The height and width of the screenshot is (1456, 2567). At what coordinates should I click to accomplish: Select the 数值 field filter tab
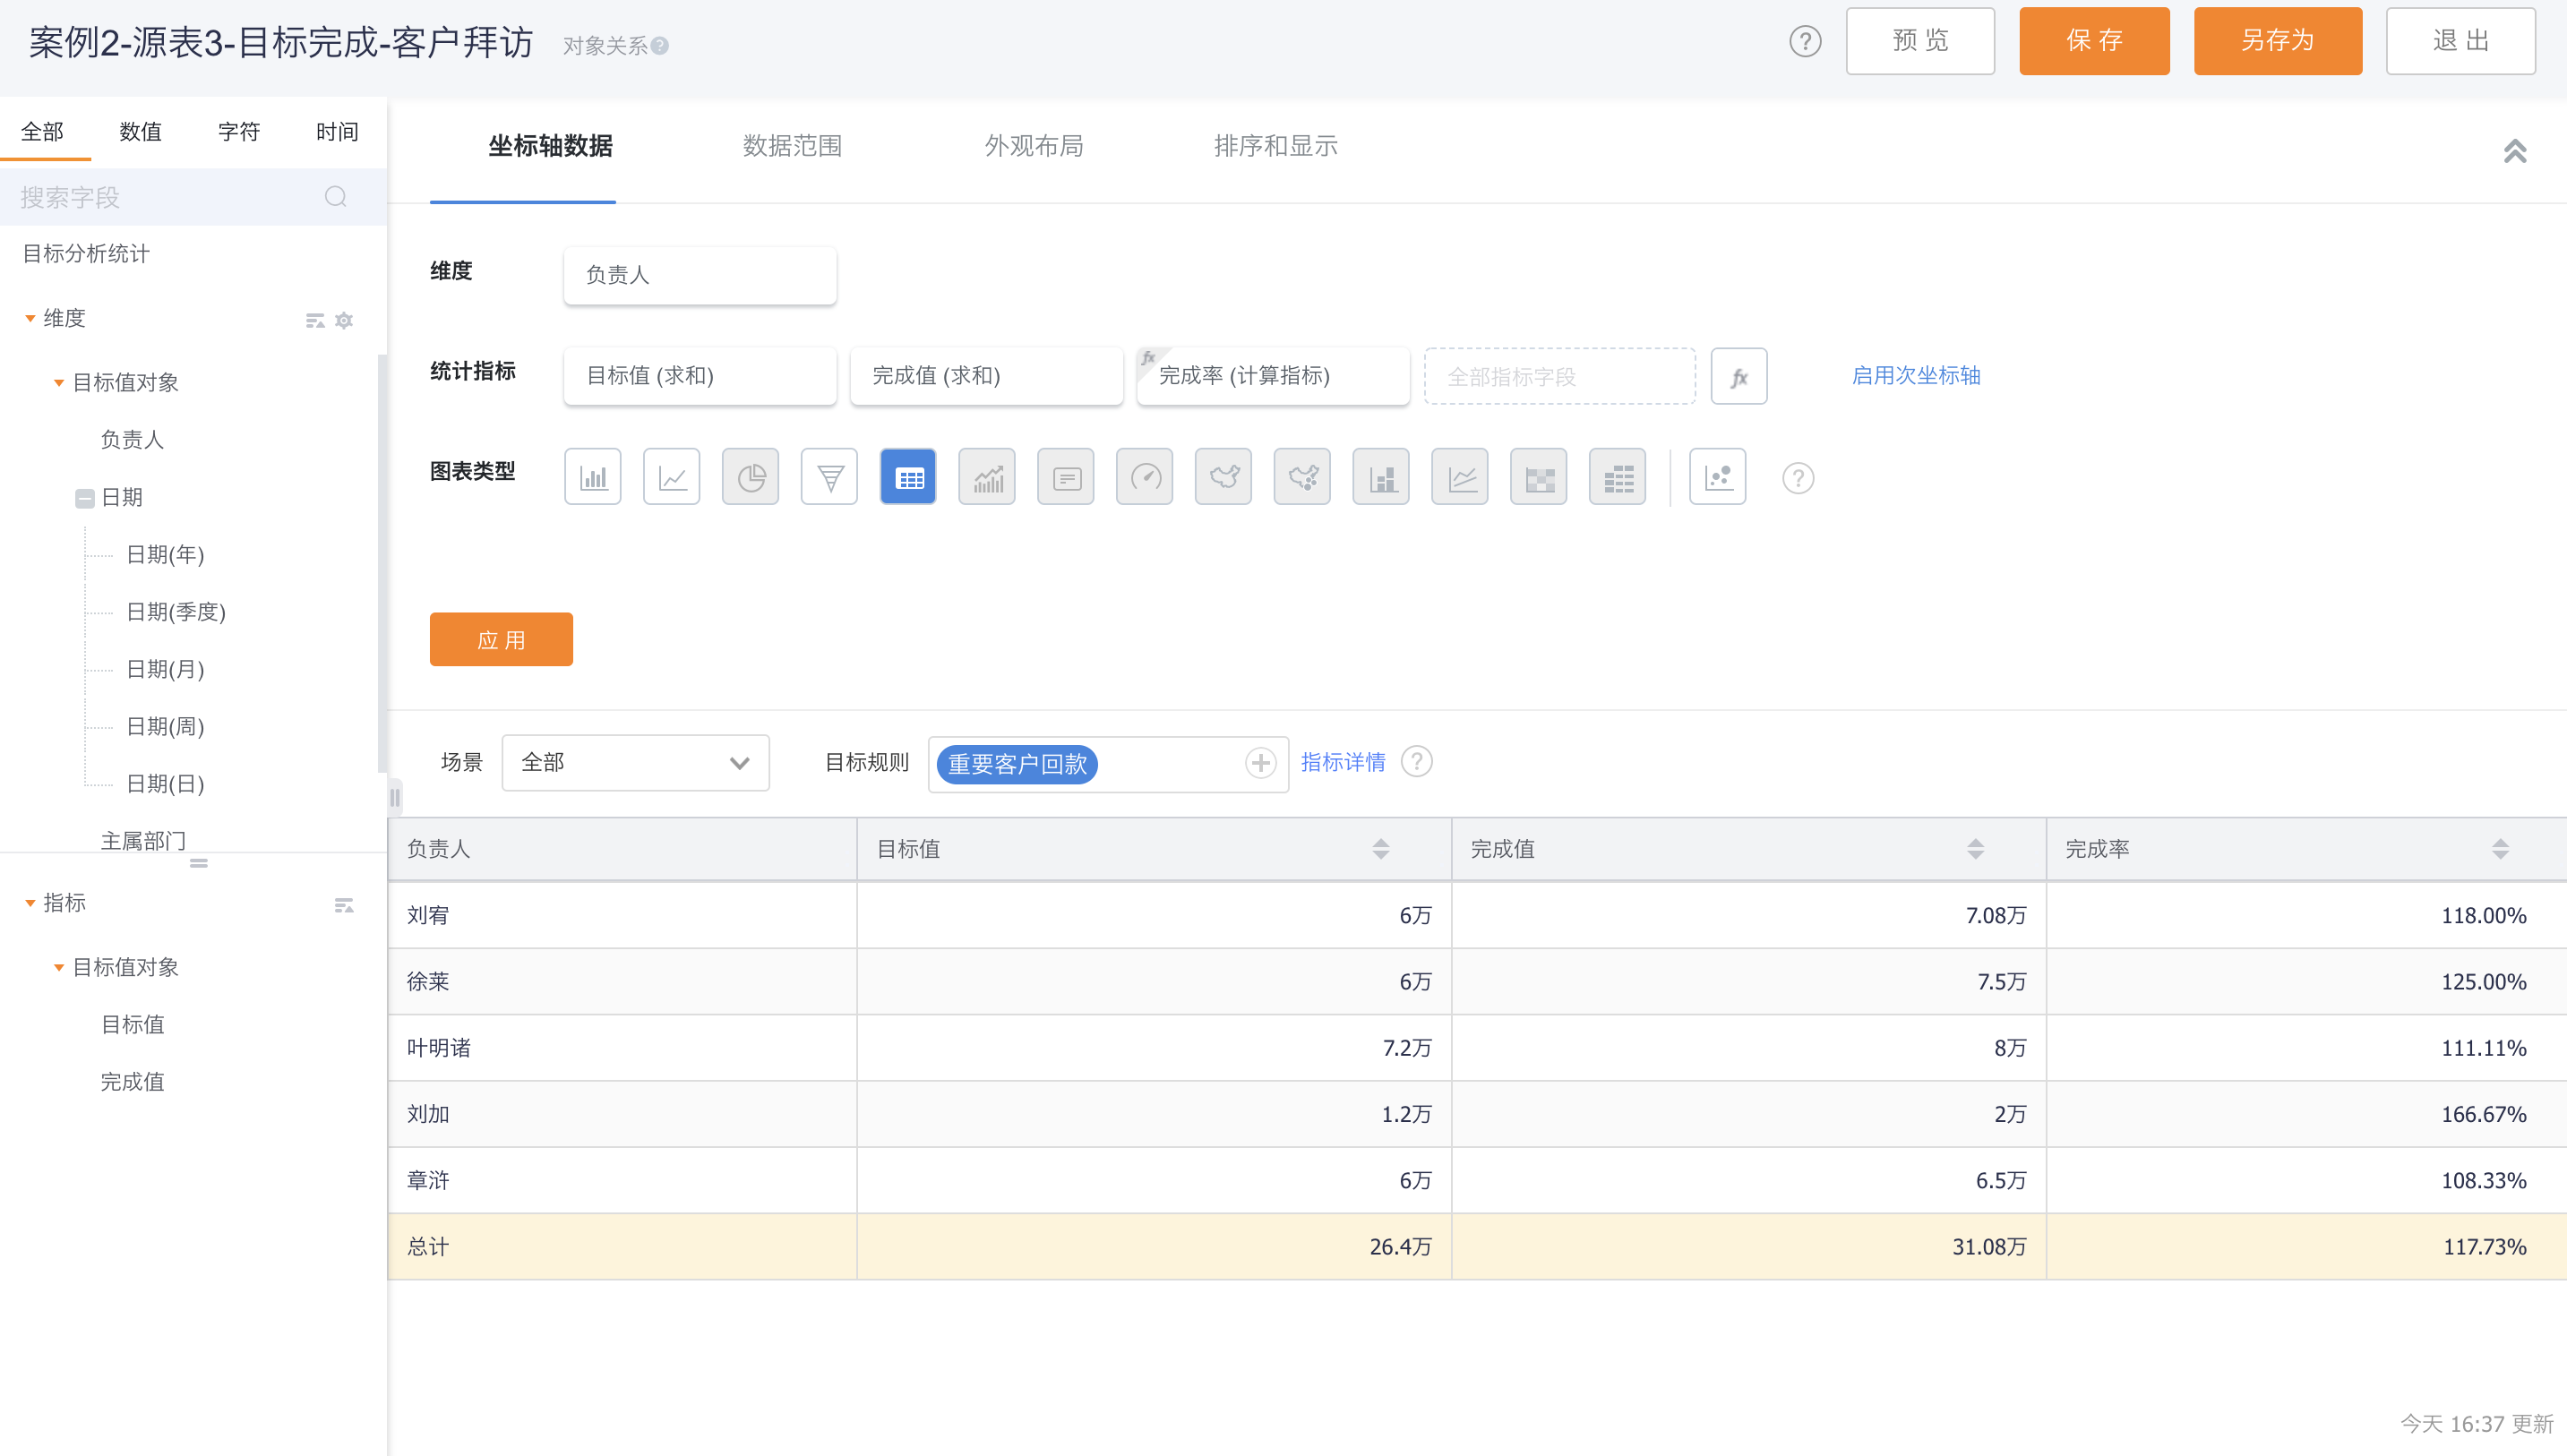140,131
